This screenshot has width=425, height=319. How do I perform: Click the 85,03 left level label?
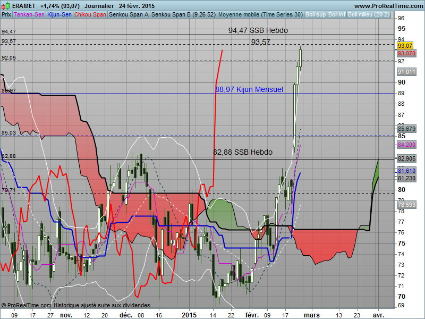pyautogui.click(x=8, y=133)
